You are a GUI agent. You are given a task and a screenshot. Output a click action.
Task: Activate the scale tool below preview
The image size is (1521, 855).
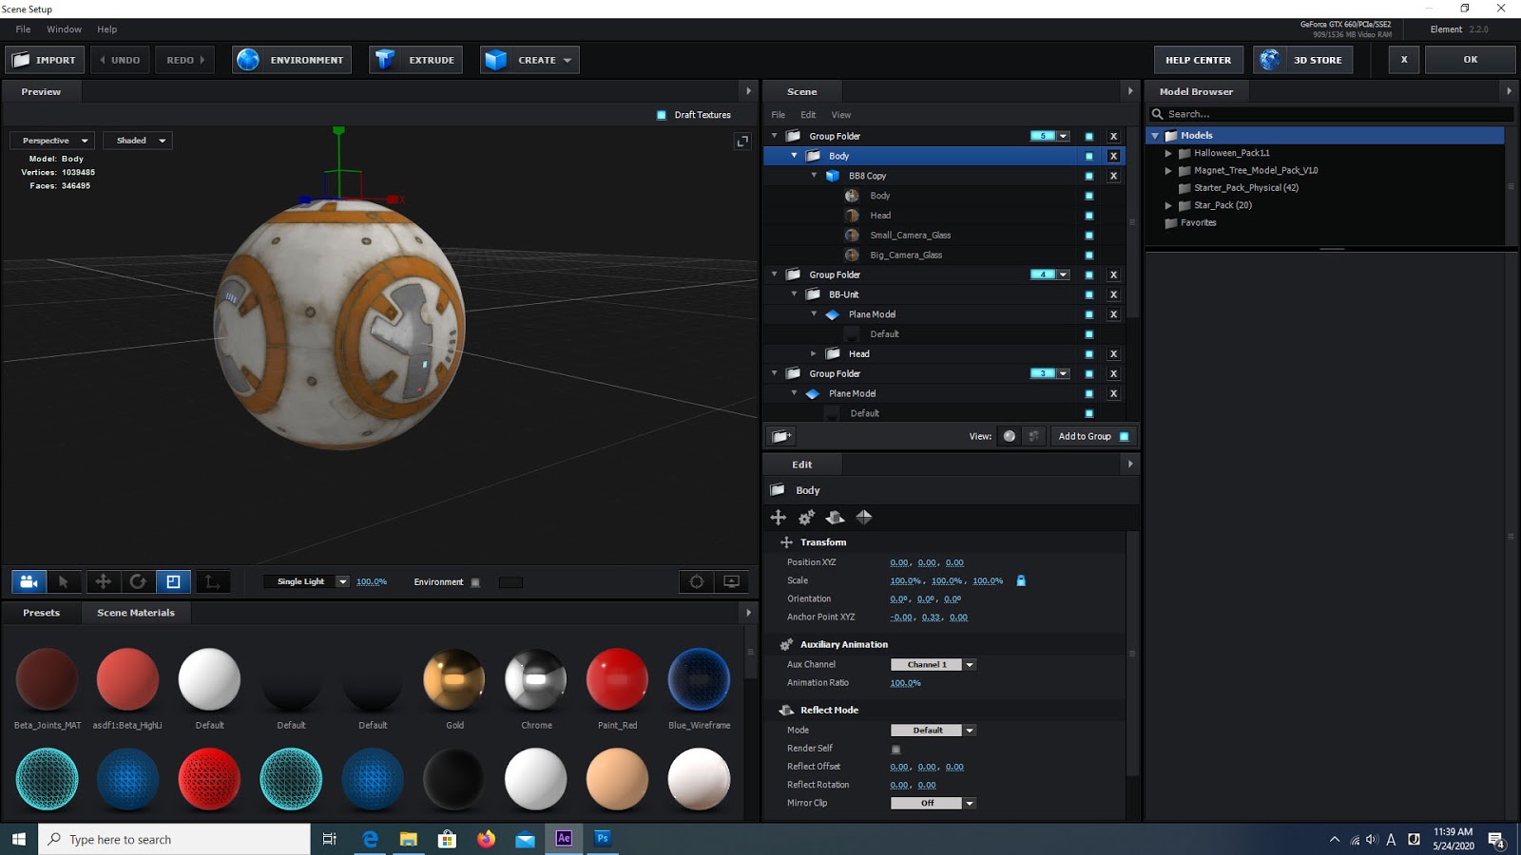(x=173, y=581)
